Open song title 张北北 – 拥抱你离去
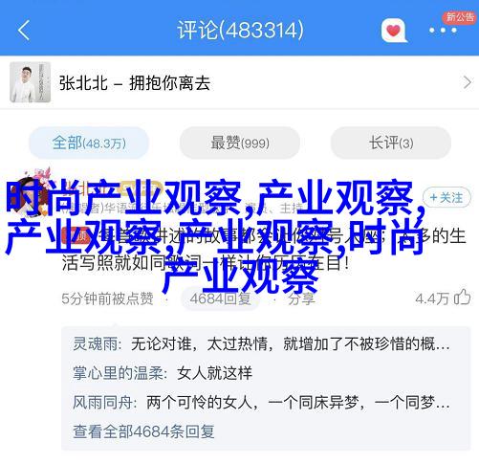 click(135, 83)
